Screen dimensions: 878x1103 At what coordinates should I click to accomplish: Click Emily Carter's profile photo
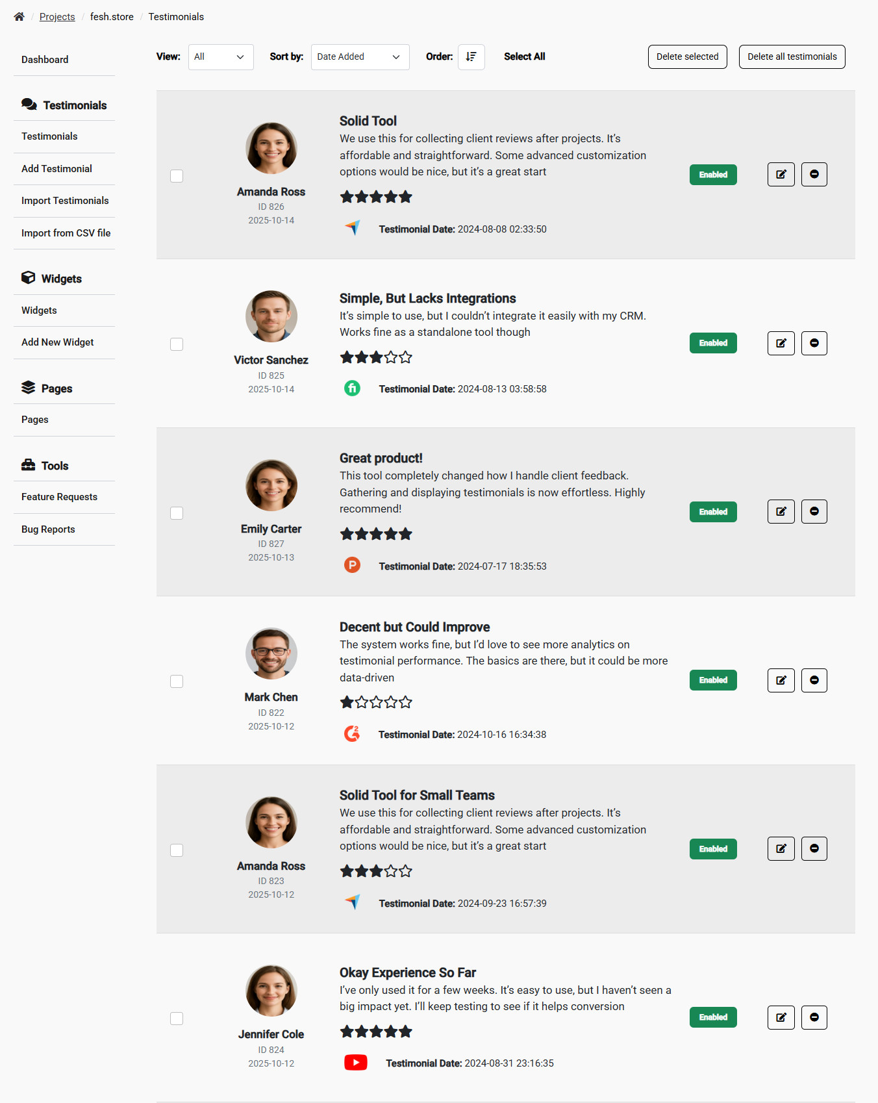click(x=271, y=485)
